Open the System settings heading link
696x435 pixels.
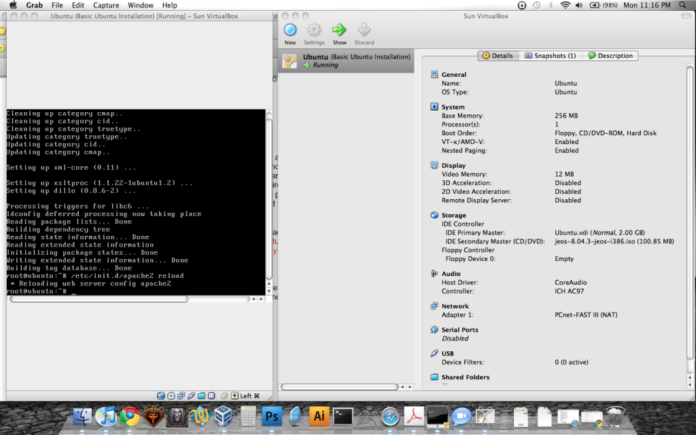click(x=453, y=107)
